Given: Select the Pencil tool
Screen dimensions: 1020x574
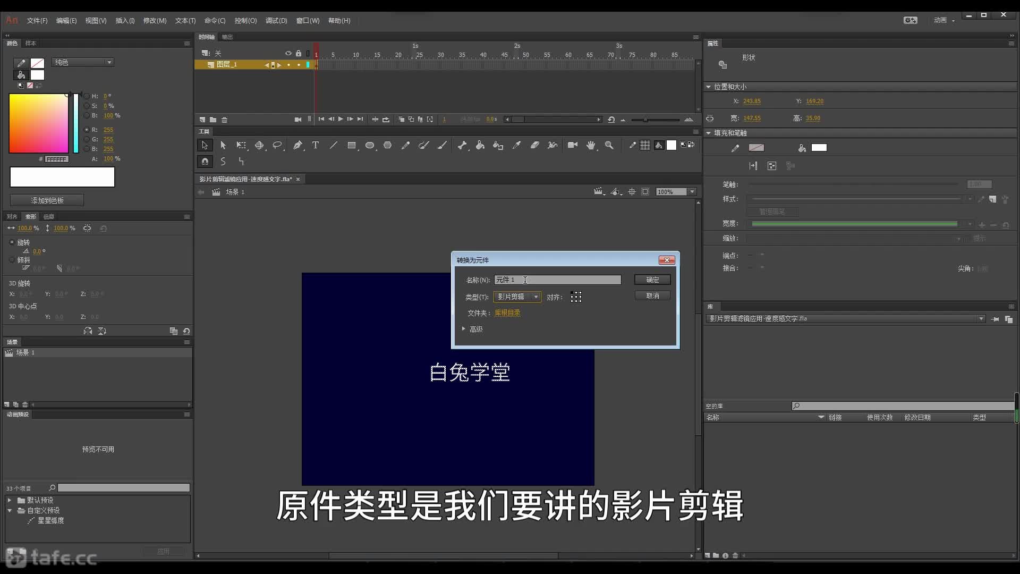Looking at the screenshot, I should tap(406, 145).
